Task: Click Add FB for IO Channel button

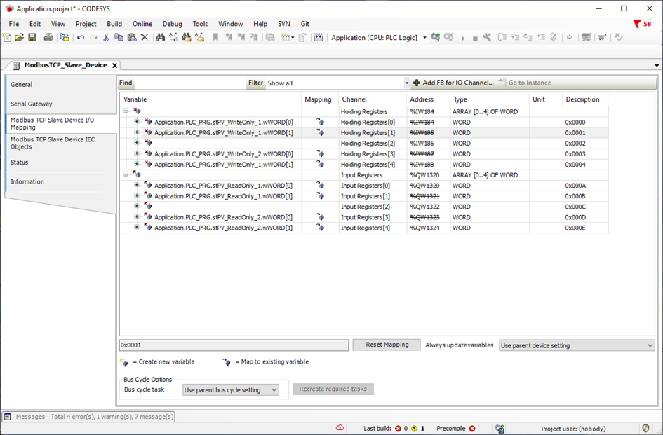Action: point(454,83)
